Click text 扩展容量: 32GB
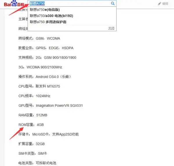The height and width of the screenshot is (166, 174). 32,144
